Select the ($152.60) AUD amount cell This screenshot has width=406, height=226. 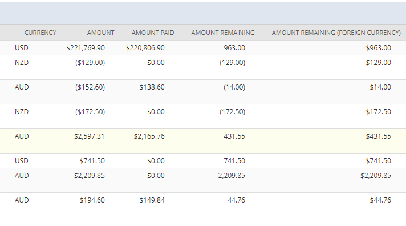coord(90,87)
